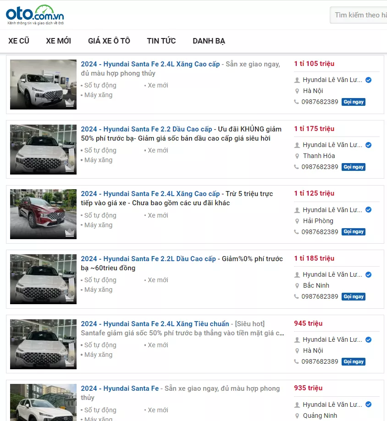Open thumbnail of 935 triệu Santa Fe
387x421 pixels.
[x=43, y=403]
